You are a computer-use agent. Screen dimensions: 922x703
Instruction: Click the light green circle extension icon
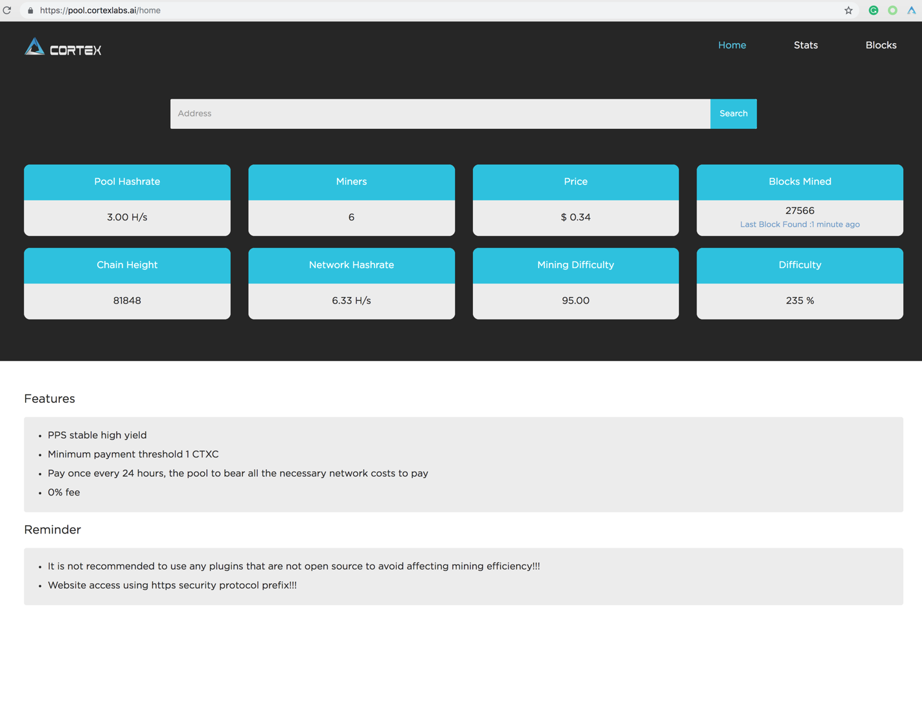click(x=892, y=10)
